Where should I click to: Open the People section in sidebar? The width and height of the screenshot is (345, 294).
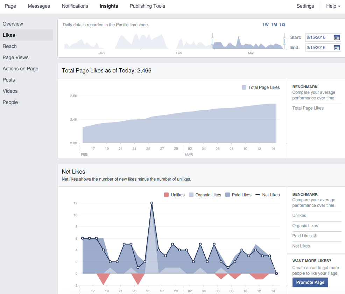click(x=10, y=102)
